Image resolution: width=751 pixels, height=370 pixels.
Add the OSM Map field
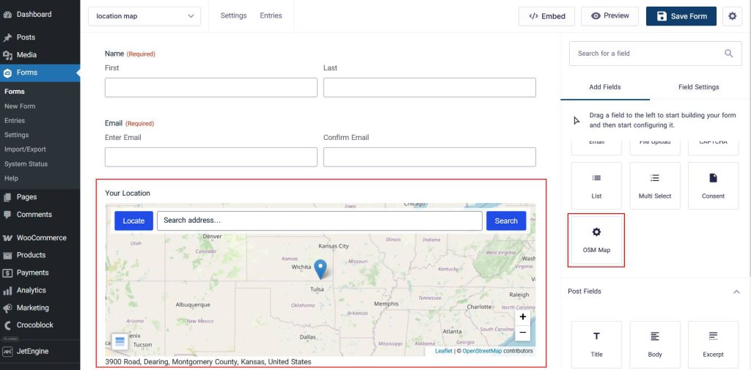(x=596, y=240)
